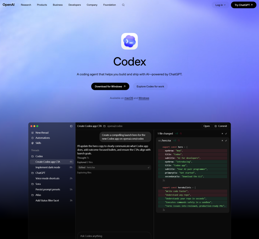This screenshot has height=239, width=259.
Task: Click the New thread compose icon
Action: (x=33, y=133)
